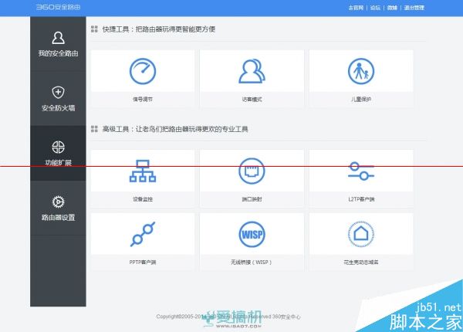
Task: Open the 设备监控 network device icon
Action: (142, 171)
